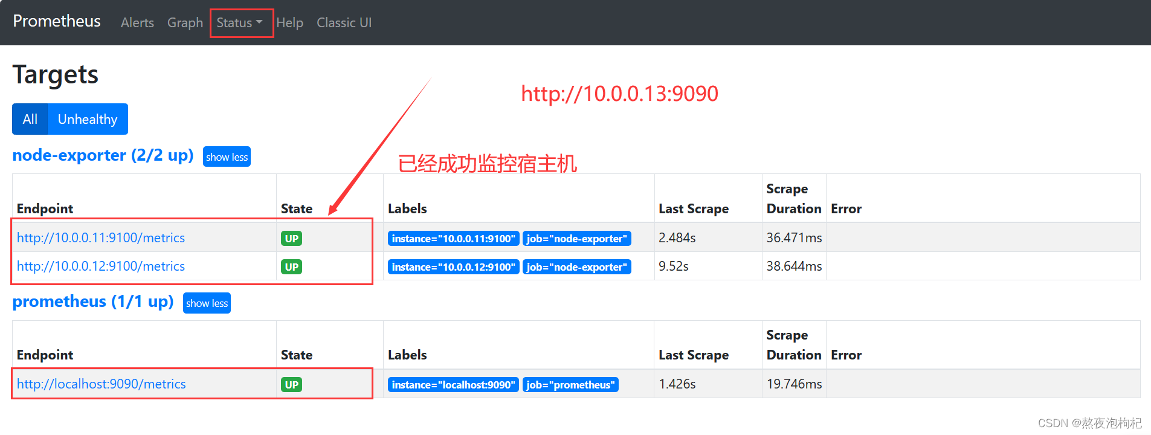
Task: Open http://10.0.0.12:9100/metrics endpoint
Action: [101, 266]
